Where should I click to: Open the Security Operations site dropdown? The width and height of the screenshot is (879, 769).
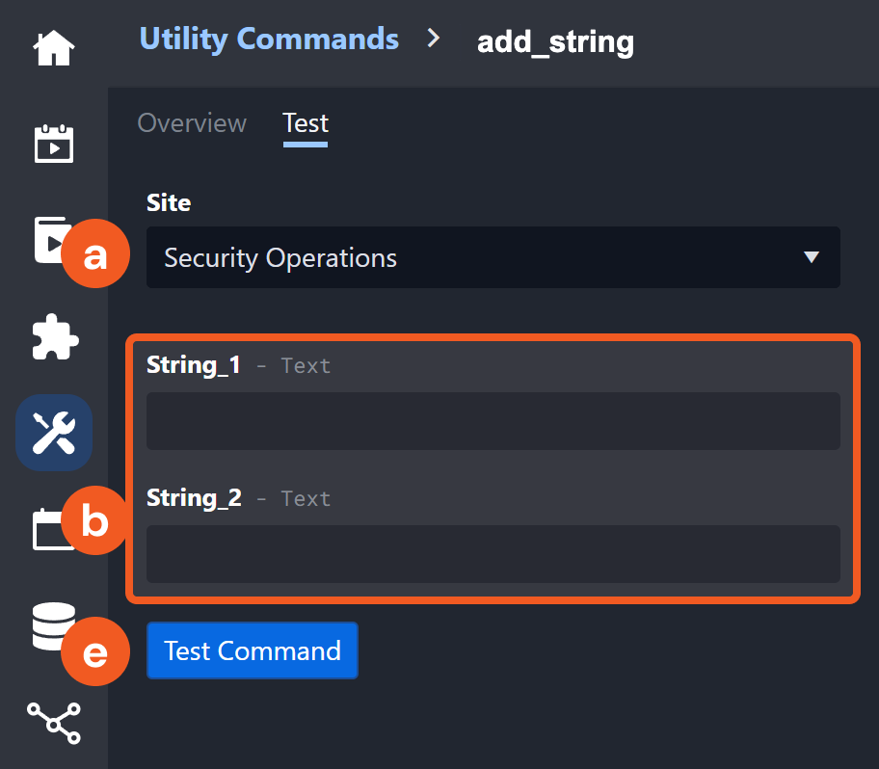[472, 257]
